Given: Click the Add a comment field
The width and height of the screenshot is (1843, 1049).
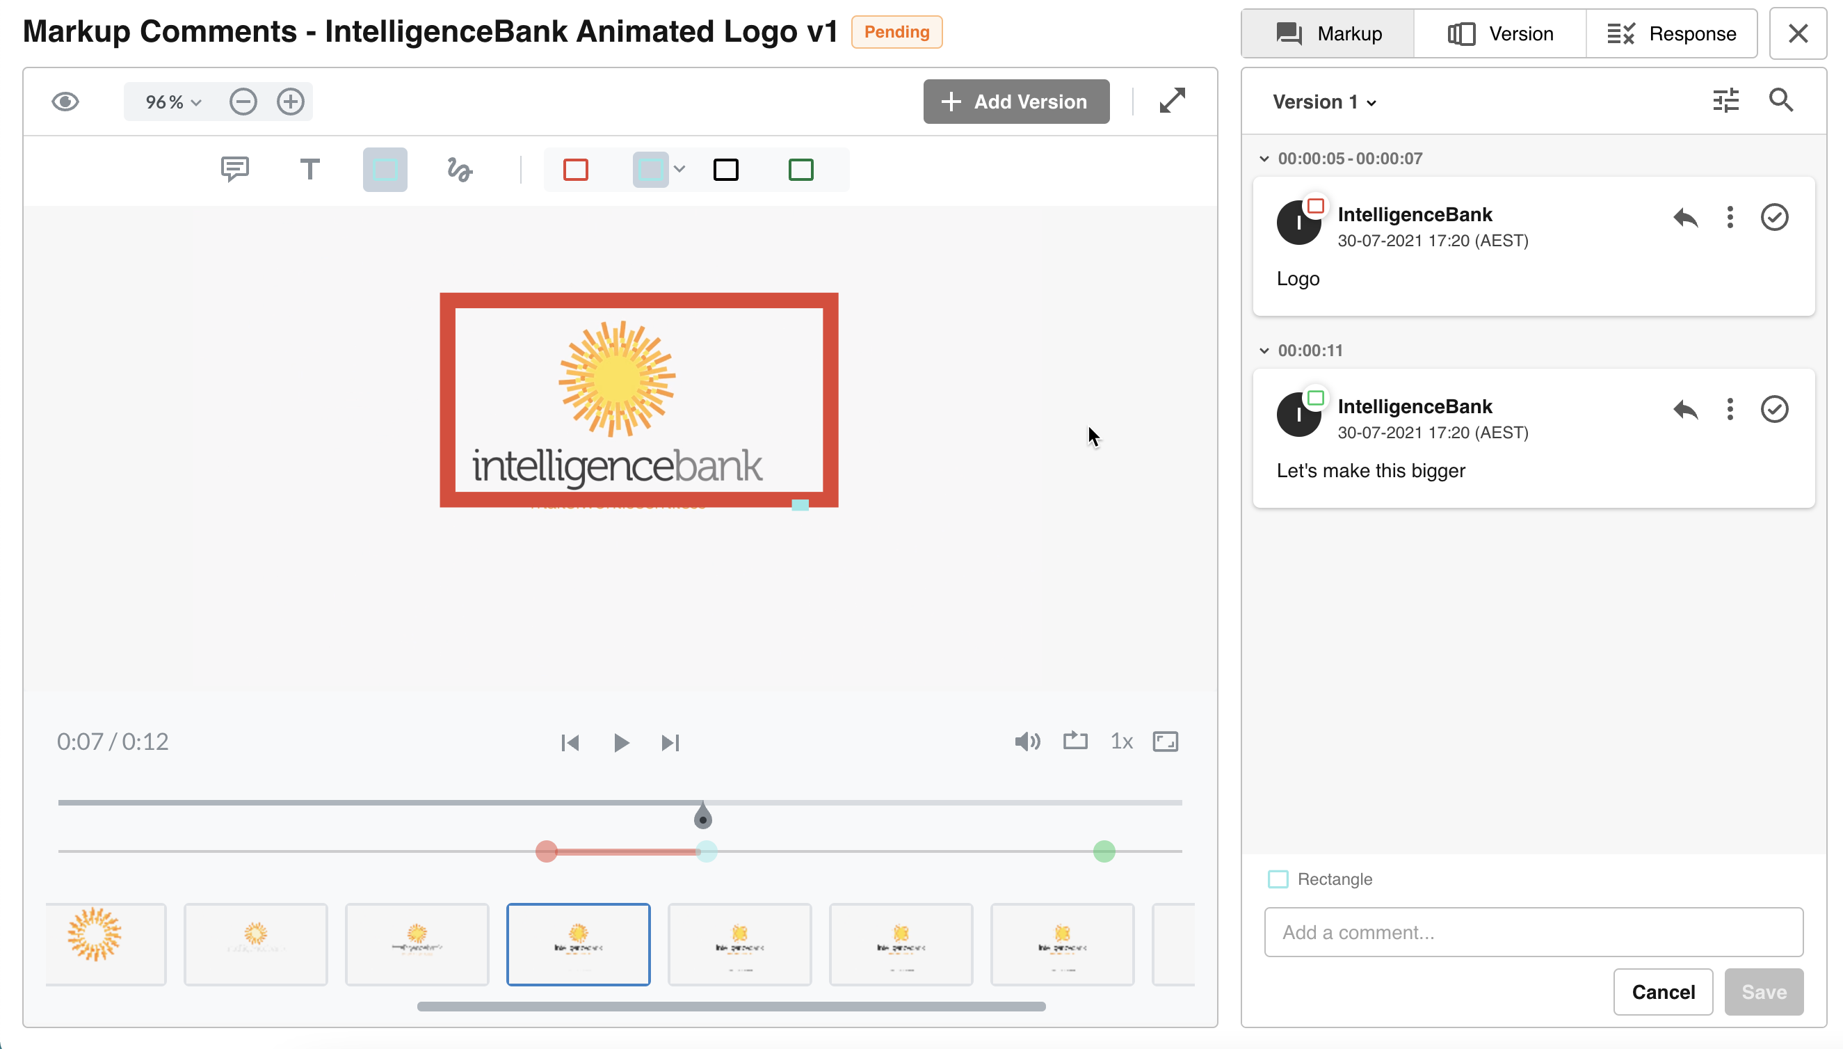Looking at the screenshot, I should tap(1534, 932).
